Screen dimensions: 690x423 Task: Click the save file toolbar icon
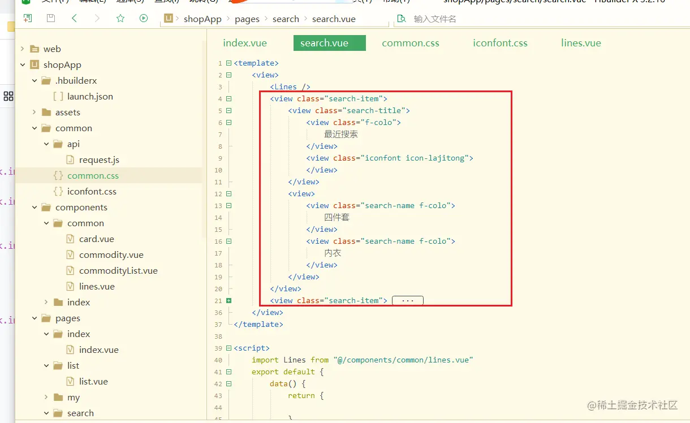(x=51, y=18)
